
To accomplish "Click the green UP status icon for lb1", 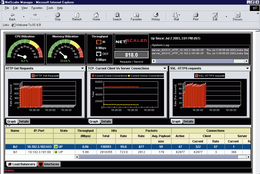I will click(x=56, y=152).
